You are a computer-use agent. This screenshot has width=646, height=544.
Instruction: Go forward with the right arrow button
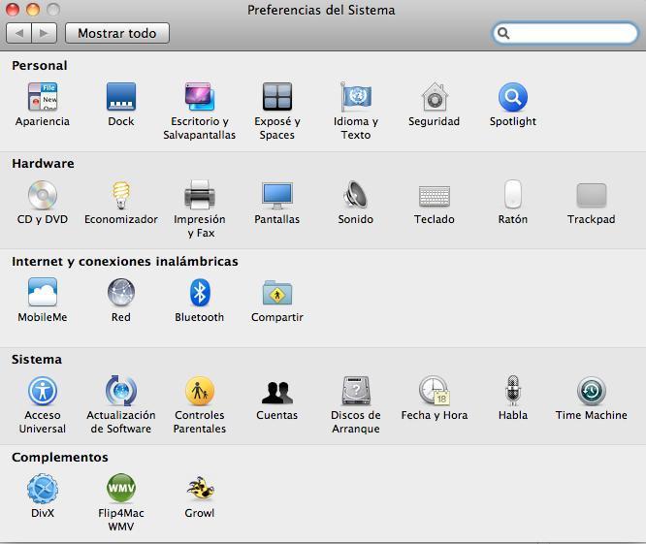tap(45, 33)
